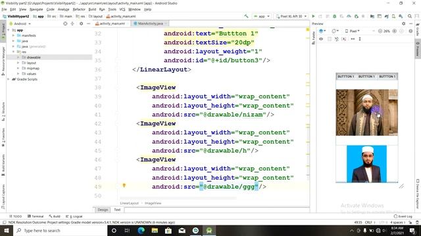
Task: Switch to MainActivity.java editor tab
Action: (x=151, y=24)
